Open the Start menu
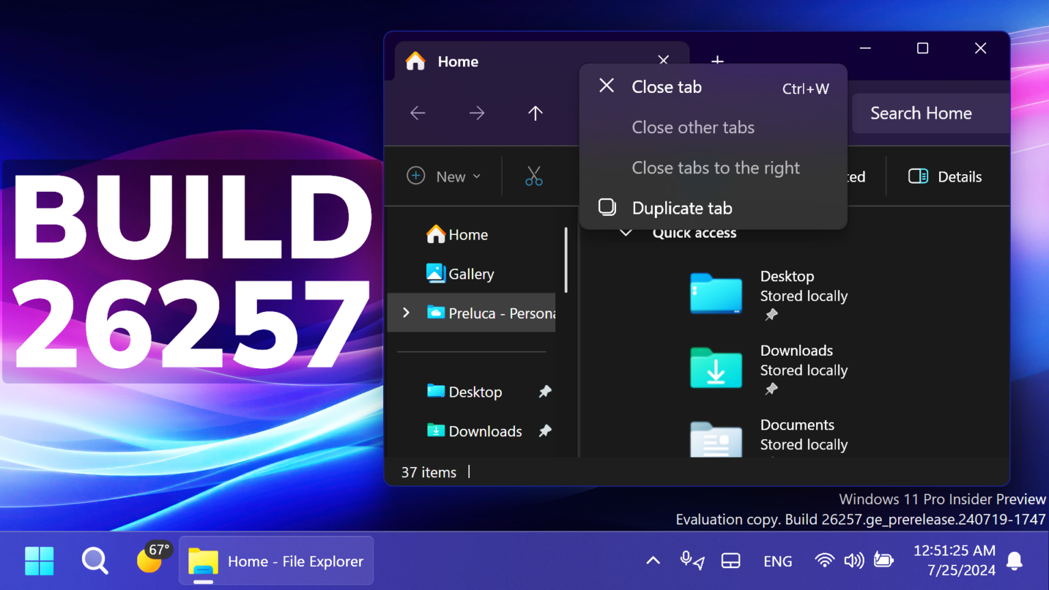This screenshot has height=590, width=1049. pos(39,561)
